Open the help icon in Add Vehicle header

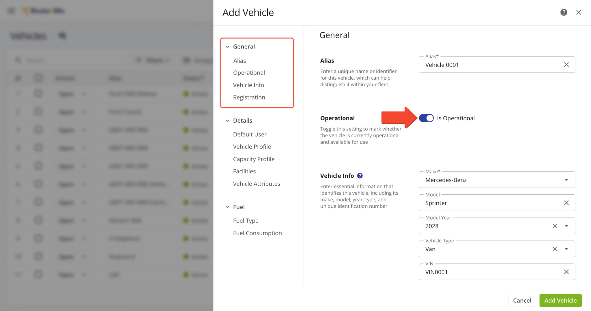pos(564,12)
